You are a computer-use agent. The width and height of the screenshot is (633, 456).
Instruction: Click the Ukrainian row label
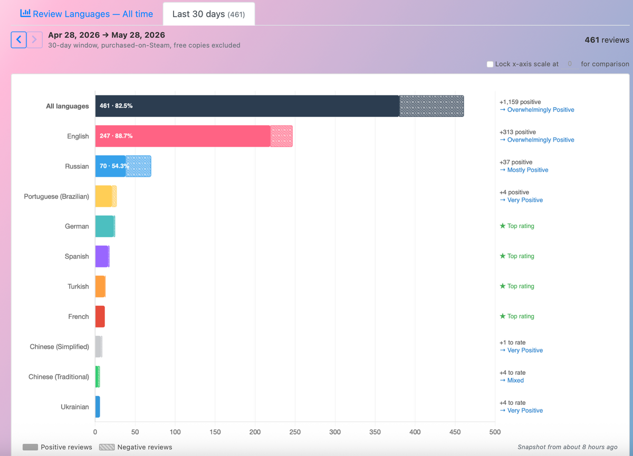pos(75,407)
